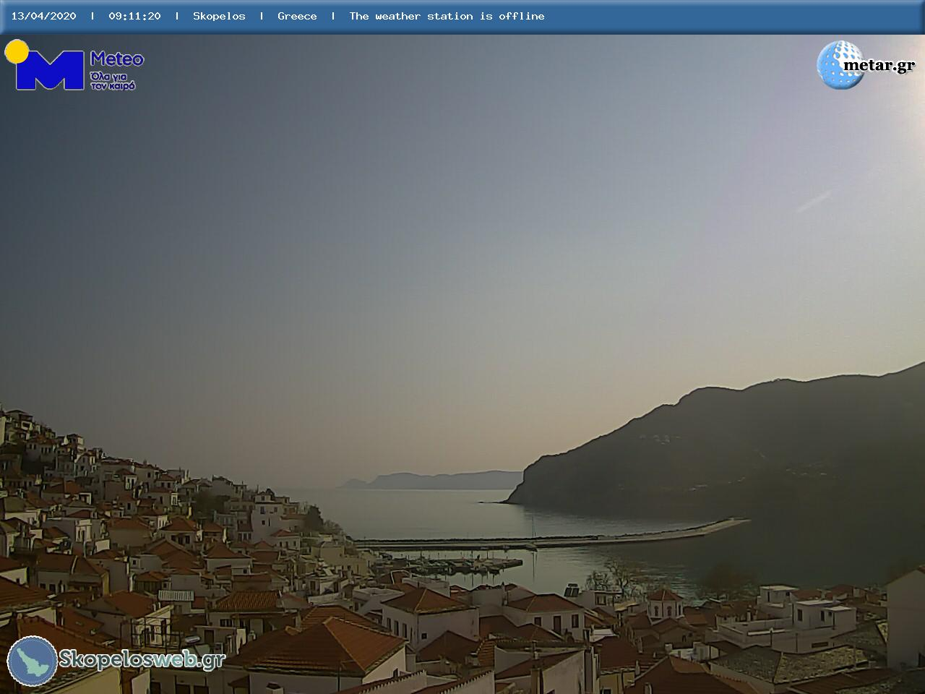Click the Greece label in header

(297, 16)
